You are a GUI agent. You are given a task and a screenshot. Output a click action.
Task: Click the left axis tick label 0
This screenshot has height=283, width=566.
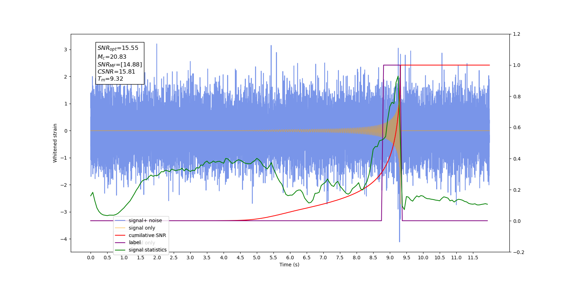click(x=65, y=131)
